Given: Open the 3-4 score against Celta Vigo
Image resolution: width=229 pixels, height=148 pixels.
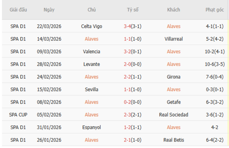Looking at the screenshot, I should coord(128,26).
